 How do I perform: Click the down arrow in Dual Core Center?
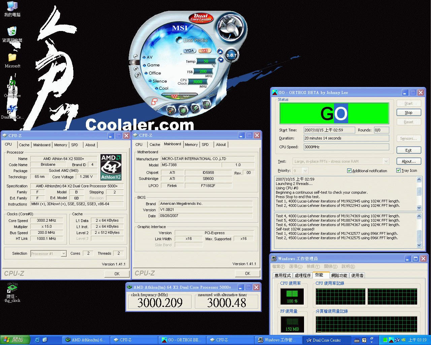coord(221,60)
